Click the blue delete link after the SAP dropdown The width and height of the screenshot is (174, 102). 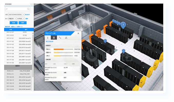[27, 19]
